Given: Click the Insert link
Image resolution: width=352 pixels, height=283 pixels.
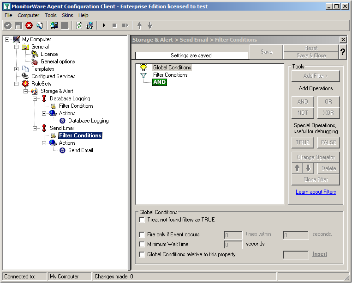Looking at the screenshot, I should 320,254.
